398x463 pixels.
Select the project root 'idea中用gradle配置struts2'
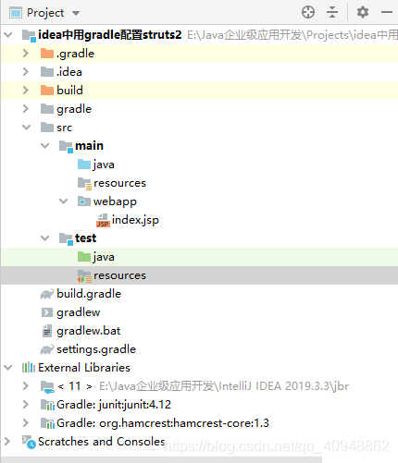pos(110,35)
